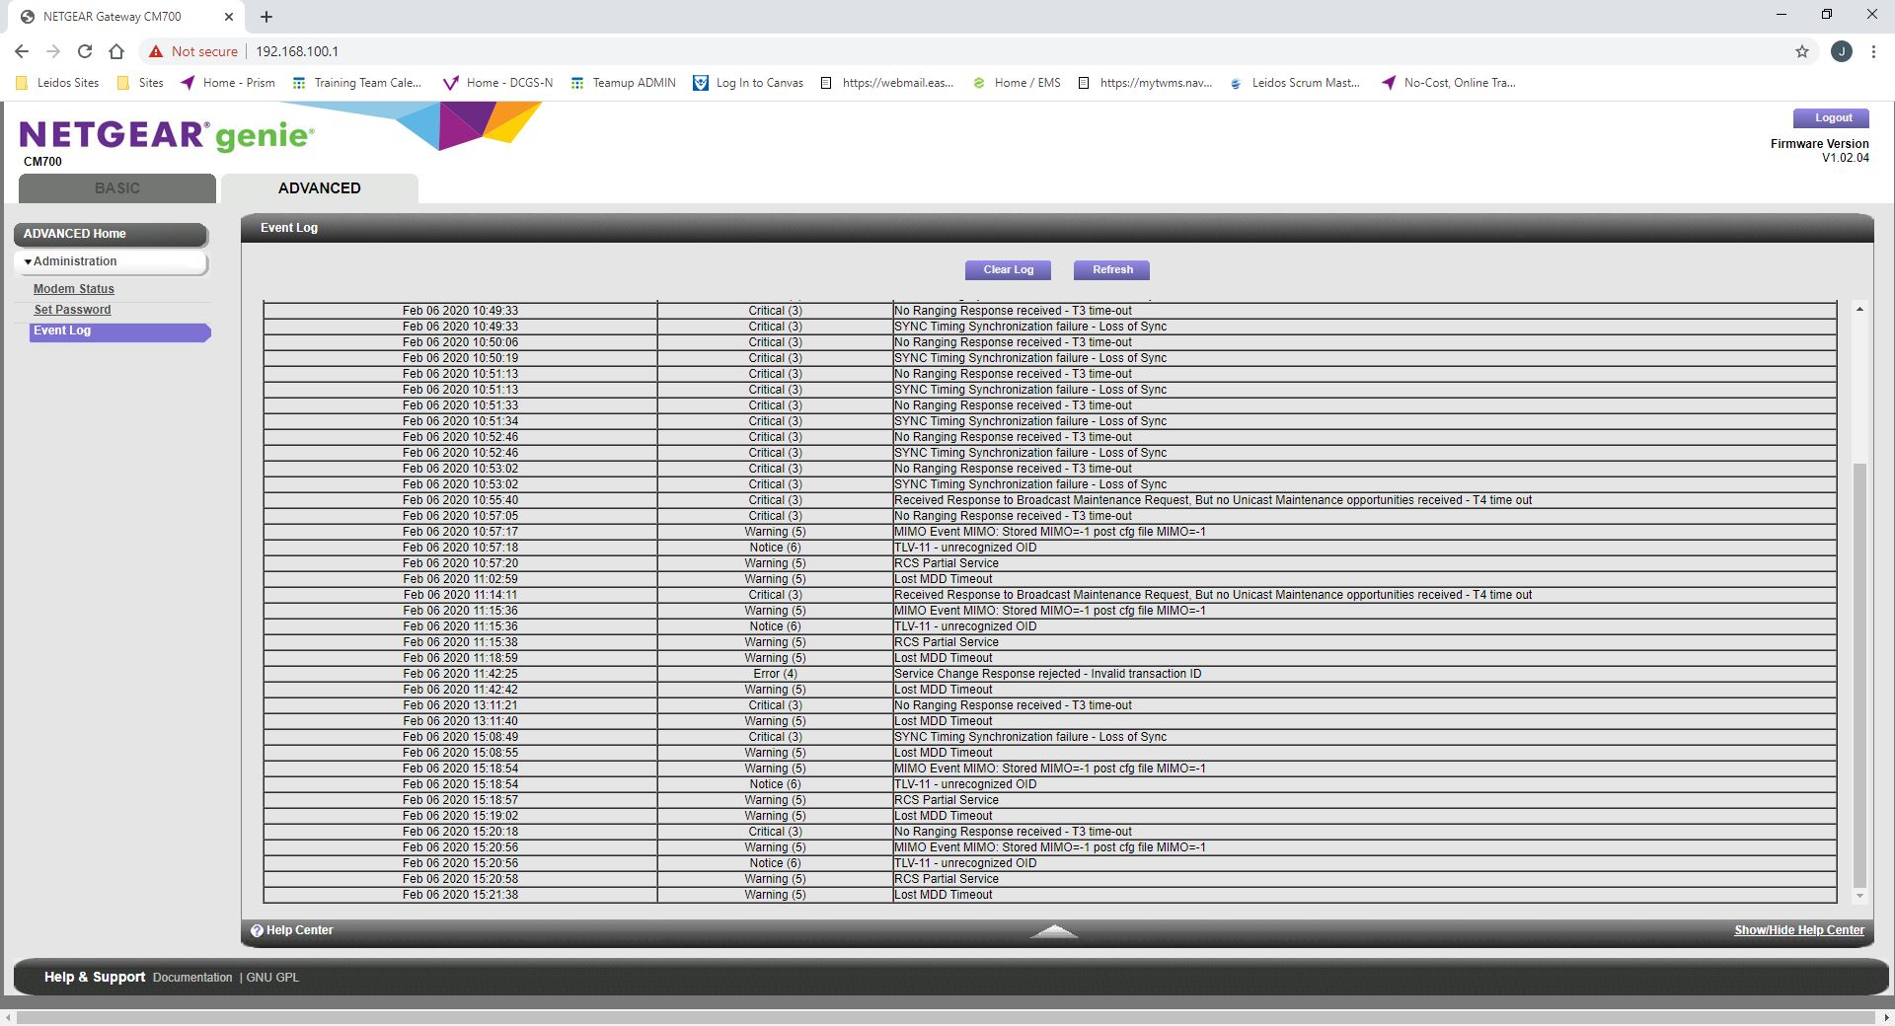The width and height of the screenshot is (1895, 1026).
Task: Open the Chrome three-dot menu
Action: pos(1873,51)
